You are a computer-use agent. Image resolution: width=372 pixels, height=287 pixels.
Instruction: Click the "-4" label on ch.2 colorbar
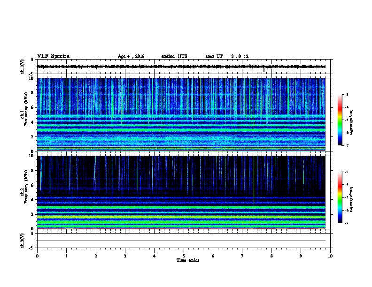347,185
